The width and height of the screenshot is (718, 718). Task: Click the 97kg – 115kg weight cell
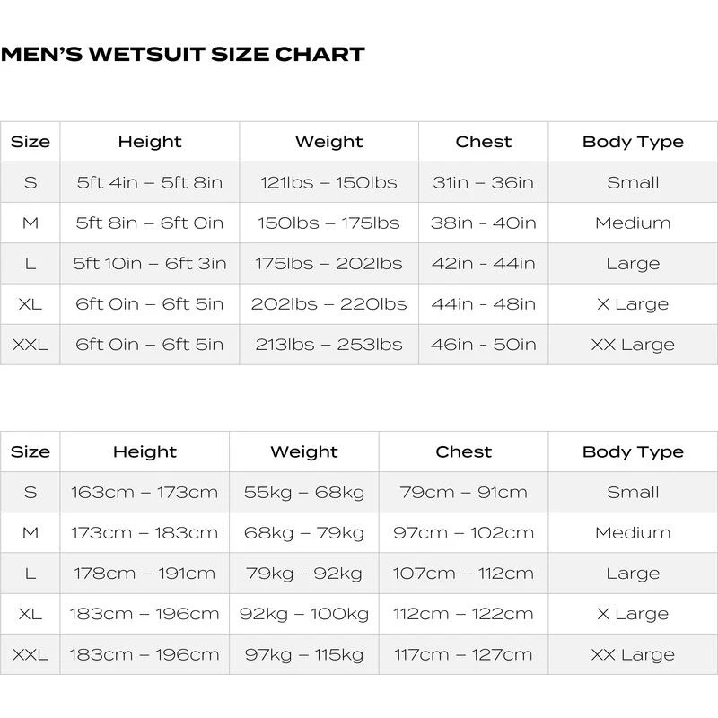[x=304, y=655]
